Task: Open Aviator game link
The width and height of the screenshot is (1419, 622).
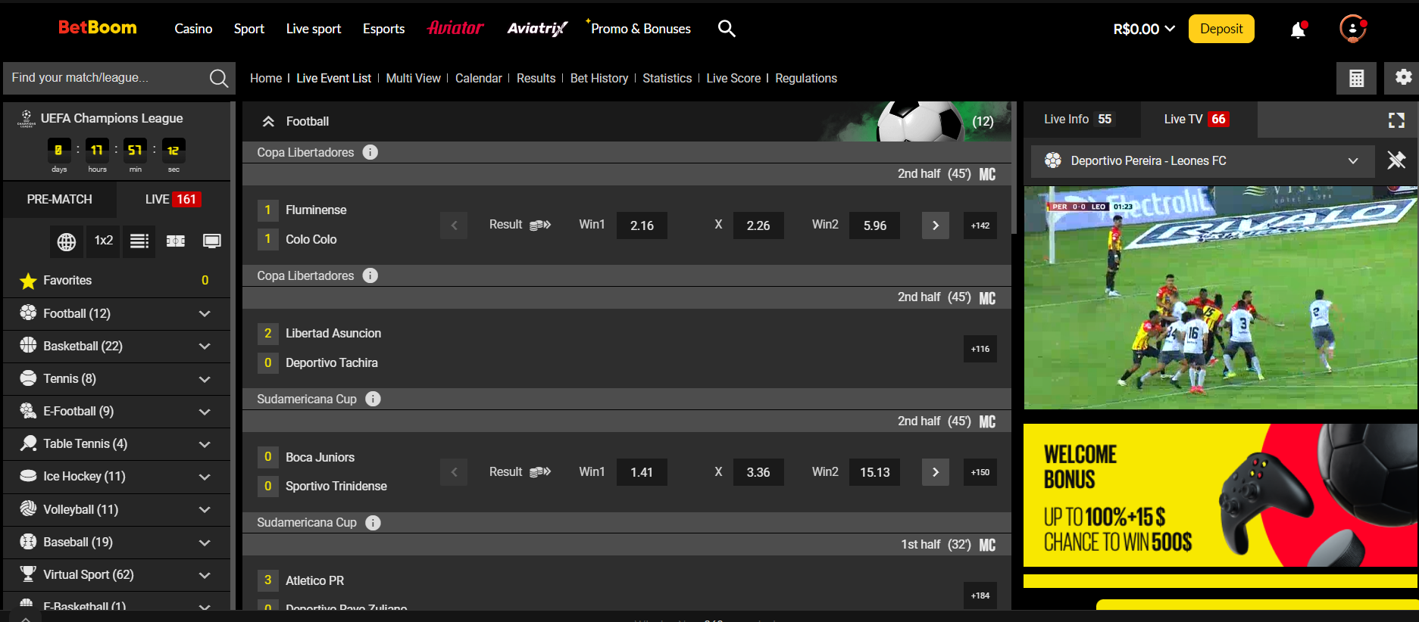Action: click(455, 28)
